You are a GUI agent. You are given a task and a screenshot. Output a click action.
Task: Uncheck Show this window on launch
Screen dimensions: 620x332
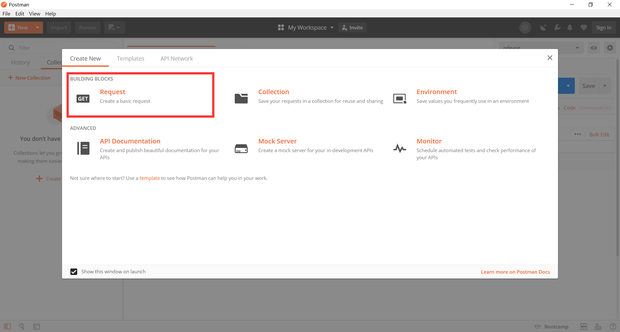[x=74, y=272]
